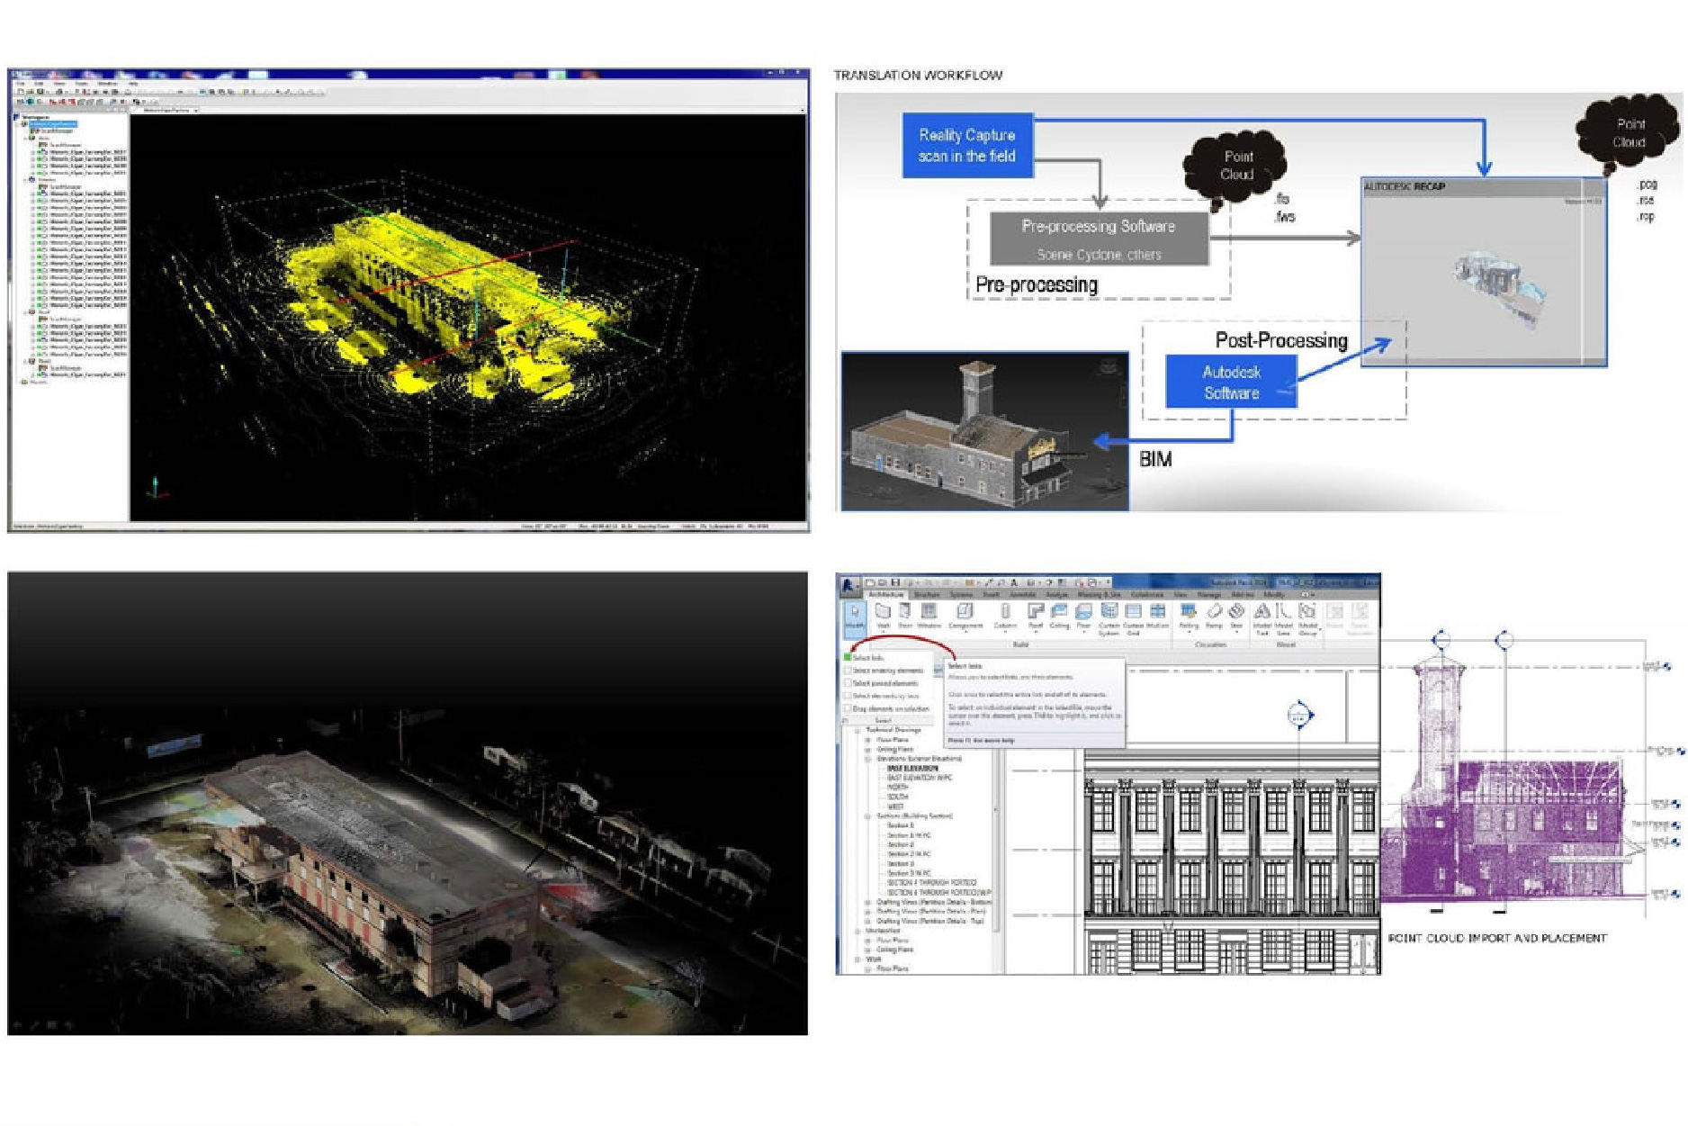Switch to the Massing & Site tab
The height and width of the screenshot is (1126, 1688).
(1100, 595)
